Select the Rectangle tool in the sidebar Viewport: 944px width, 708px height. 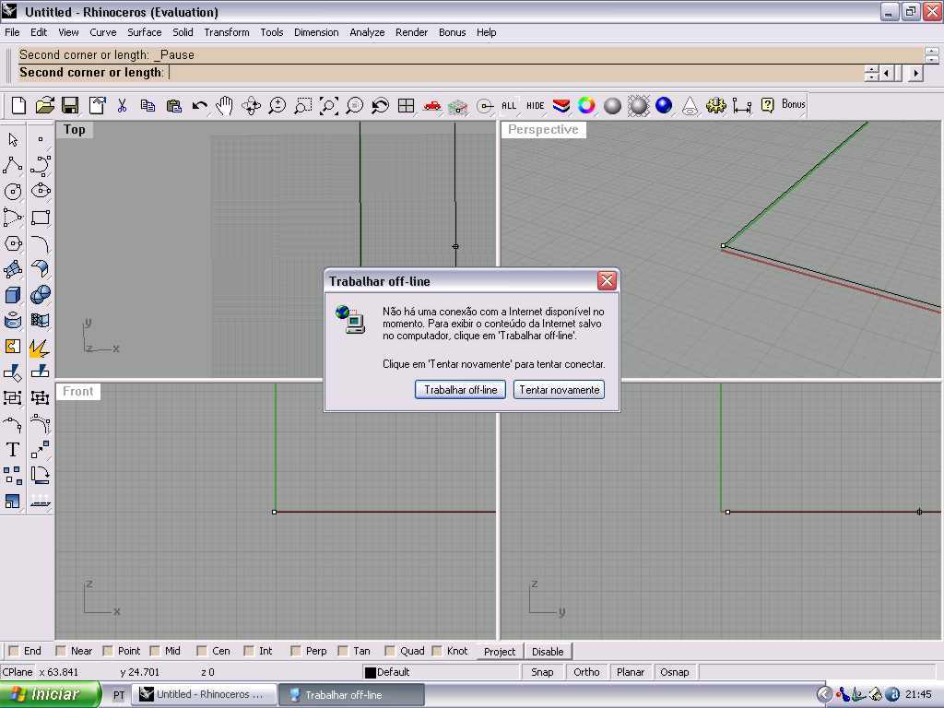pos(41,218)
